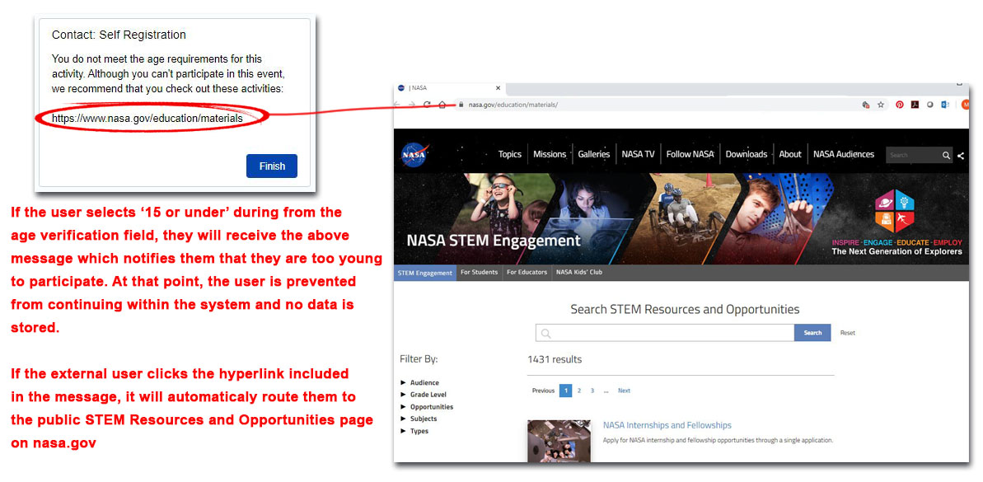This screenshot has width=983, height=482.
Task: Click the Adobe PDF extension icon
Action: 915,105
